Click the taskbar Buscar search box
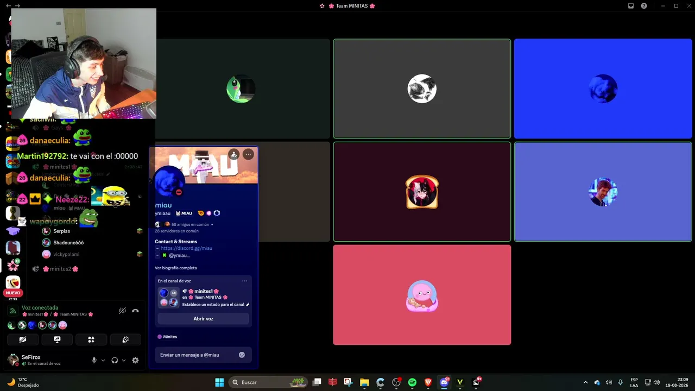 (268, 382)
